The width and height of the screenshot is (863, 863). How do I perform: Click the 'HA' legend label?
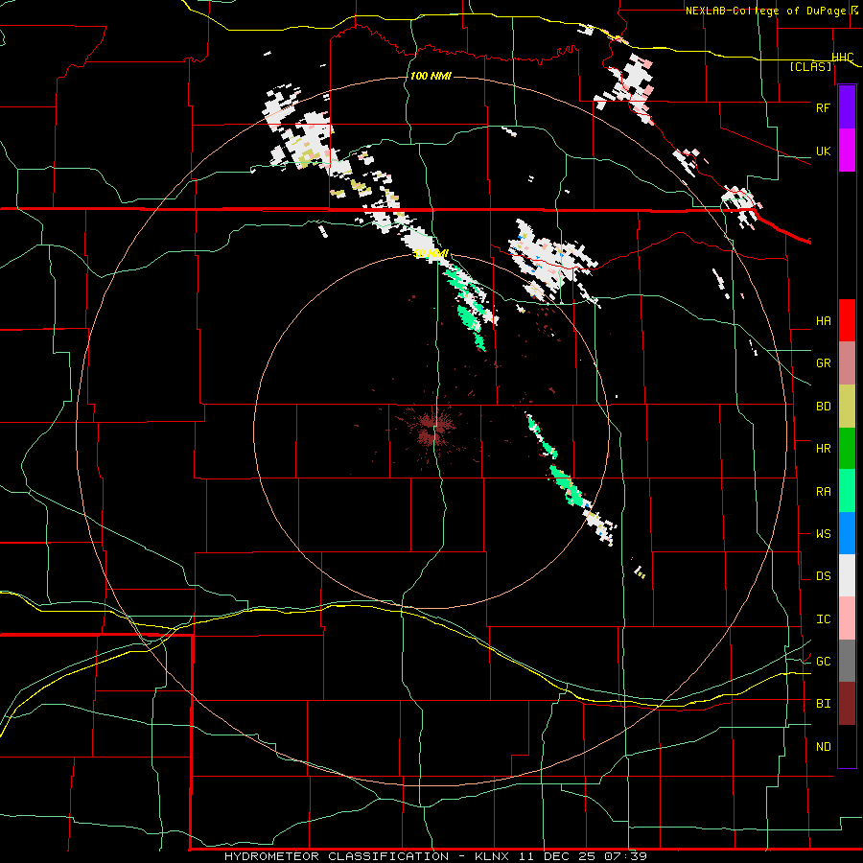click(x=823, y=321)
